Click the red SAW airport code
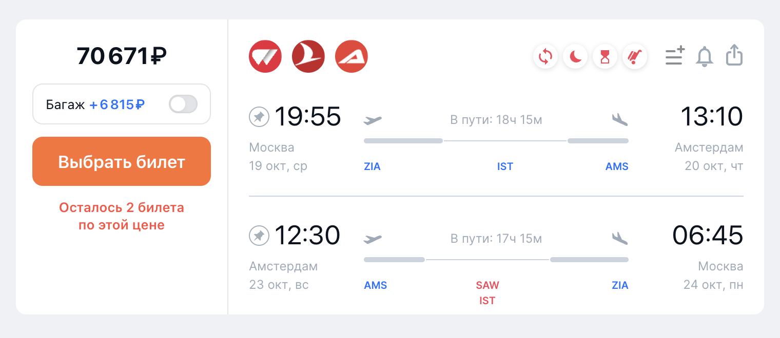 click(x=488, y=285)
